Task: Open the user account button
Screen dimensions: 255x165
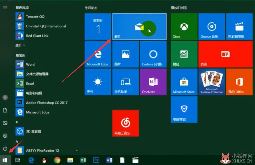Action: (x=5, y=97)
